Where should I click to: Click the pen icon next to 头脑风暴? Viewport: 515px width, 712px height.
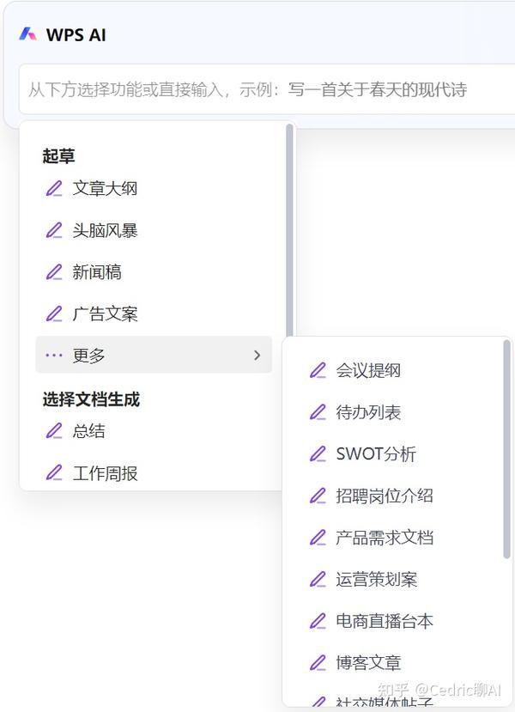tap(54, 229)
